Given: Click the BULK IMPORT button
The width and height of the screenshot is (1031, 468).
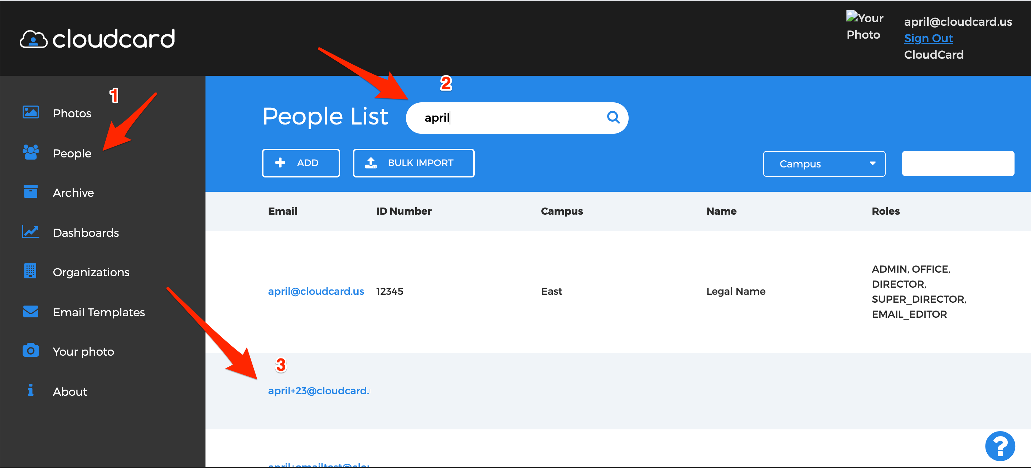Looking at the screenshot, I should [413, 163].
